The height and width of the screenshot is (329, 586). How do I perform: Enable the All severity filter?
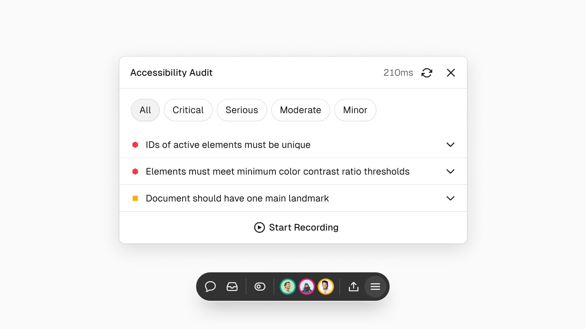(145, 110)
